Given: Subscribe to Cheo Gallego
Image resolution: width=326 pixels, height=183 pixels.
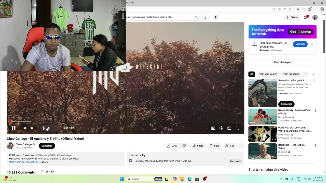Looking at the screenshot, I should [x=47, y=146].
